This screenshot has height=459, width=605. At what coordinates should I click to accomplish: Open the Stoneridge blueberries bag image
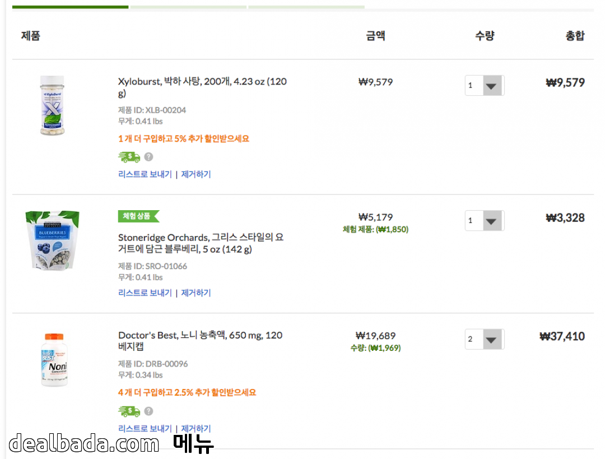[52, 240]
